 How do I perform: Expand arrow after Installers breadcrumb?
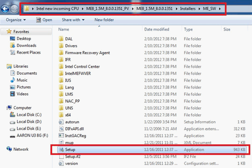point(199,9)
